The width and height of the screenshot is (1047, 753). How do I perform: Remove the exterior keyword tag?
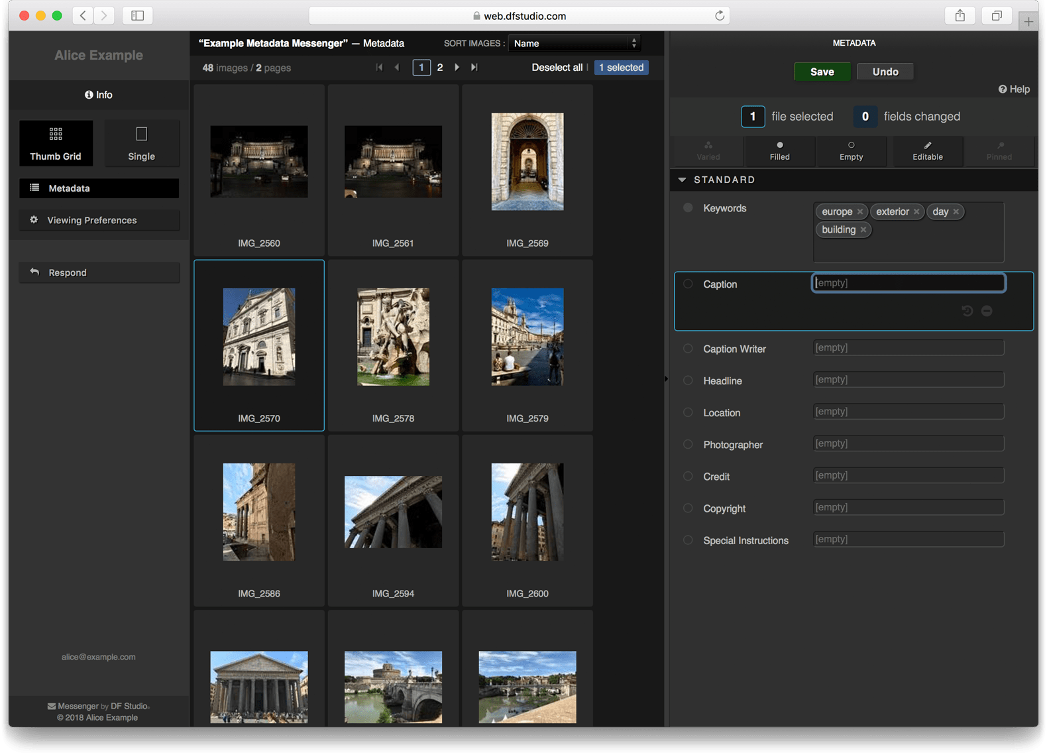coord(916,212)
